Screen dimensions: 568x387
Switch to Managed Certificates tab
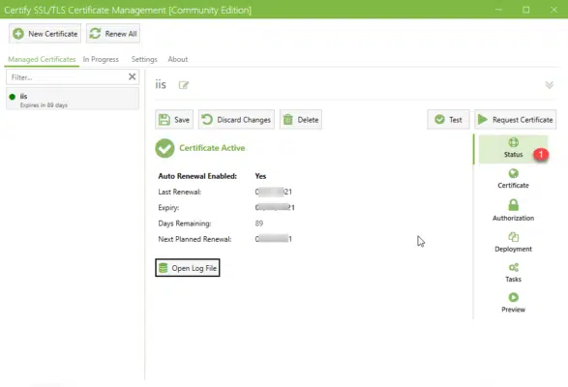[42, 59]
